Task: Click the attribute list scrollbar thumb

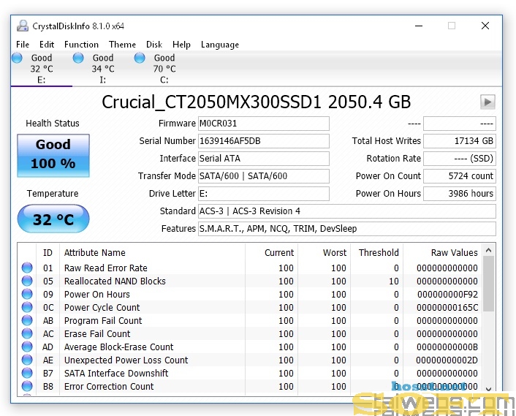Action: point(489,284)
